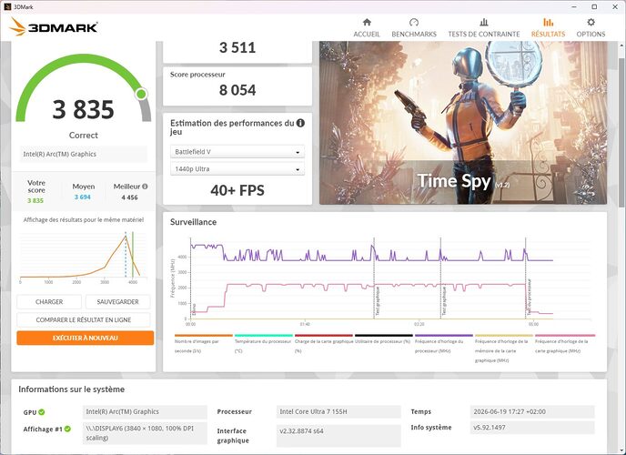Screen dimensions: 626x455
Task: Open the Options gear tab
Action: [x=591, y=28]
